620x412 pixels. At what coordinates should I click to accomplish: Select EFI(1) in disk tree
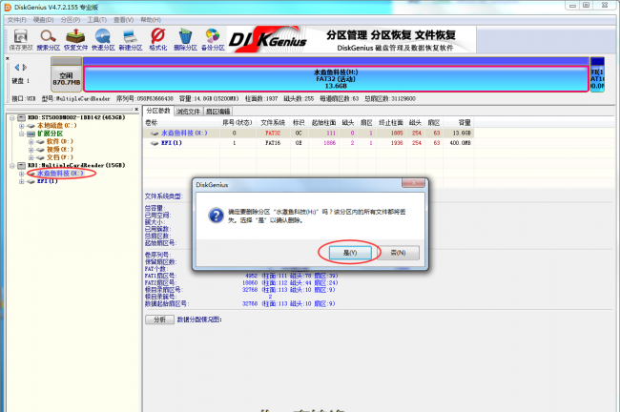point(48,181)
